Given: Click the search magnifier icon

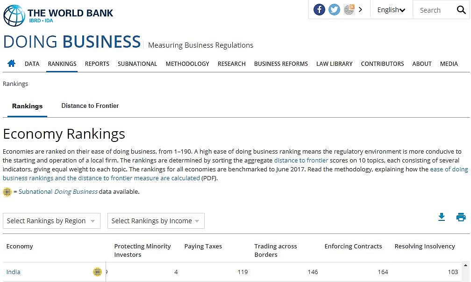Looking at the screenshot, I should click(461, 10).
